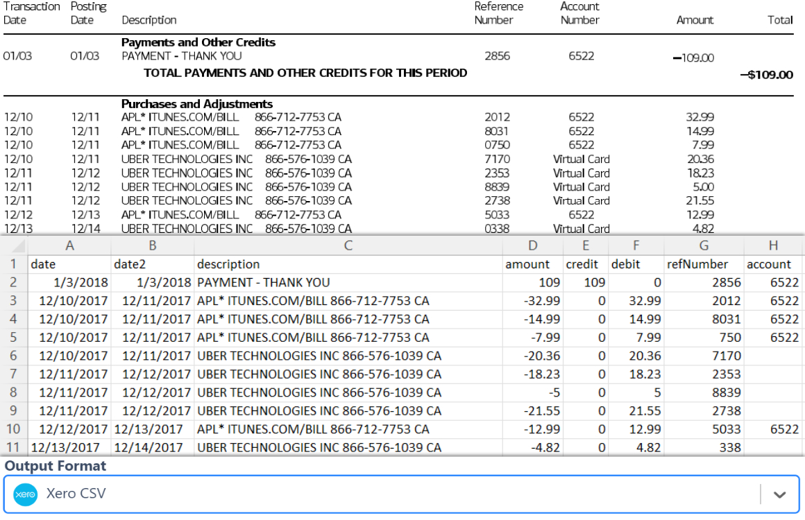Viewport: 805px width, 520px height.
Task: Click the 'Posting Date' statement column header
Action: (88, 13)
